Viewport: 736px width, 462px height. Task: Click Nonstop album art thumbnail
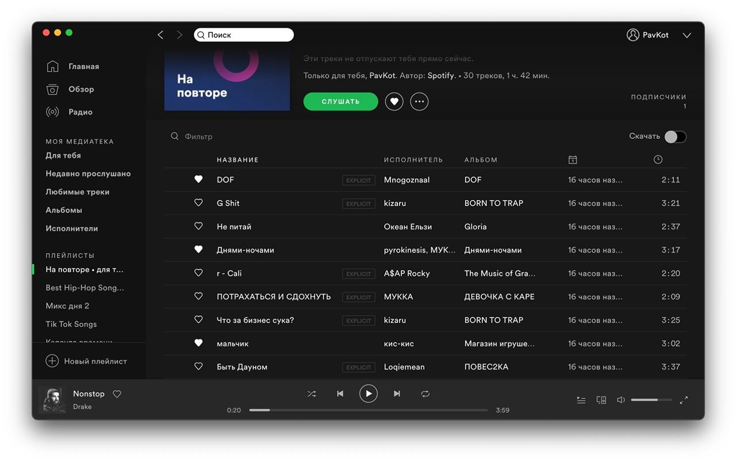coord(52,400)
